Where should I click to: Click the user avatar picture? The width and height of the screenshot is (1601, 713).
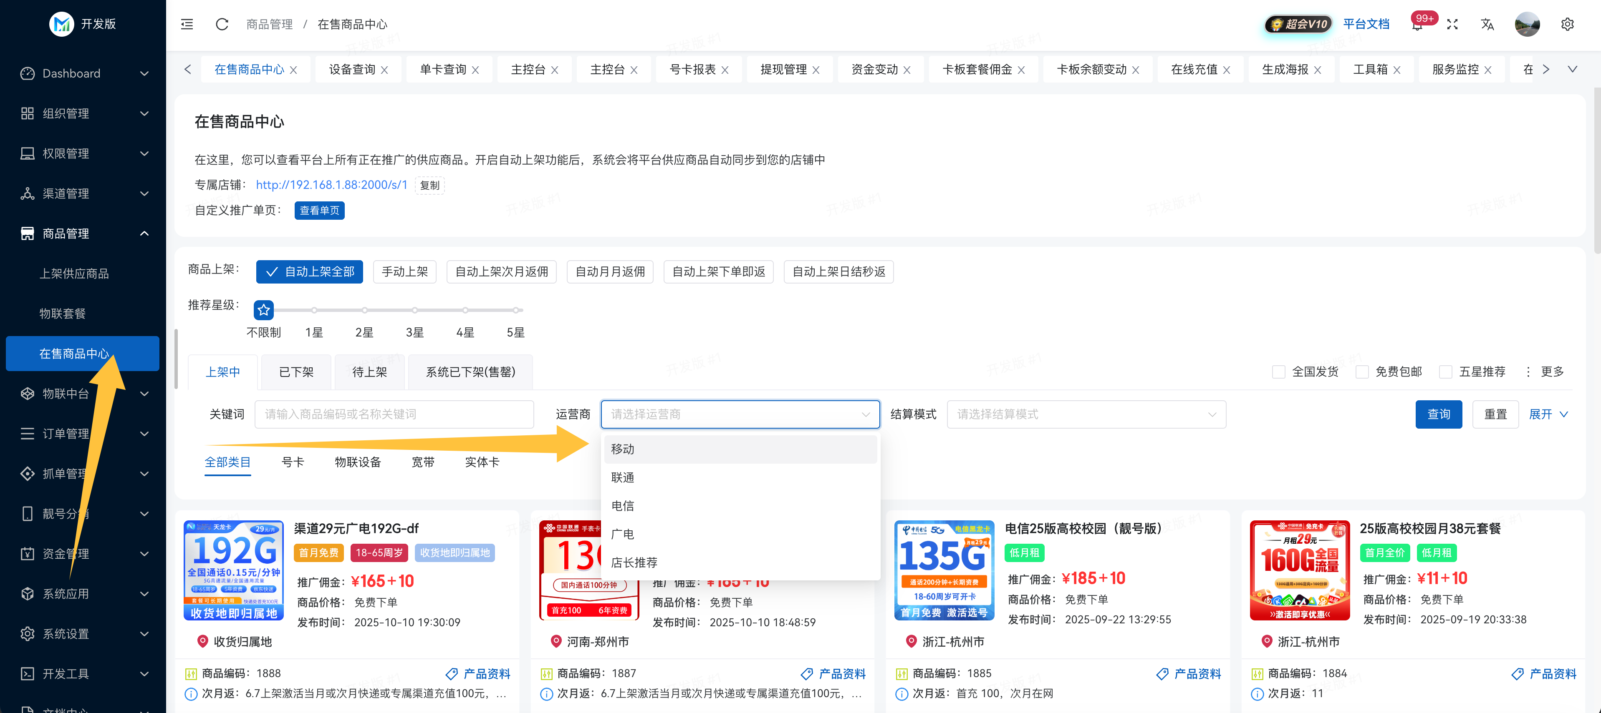click(1527, 24)
